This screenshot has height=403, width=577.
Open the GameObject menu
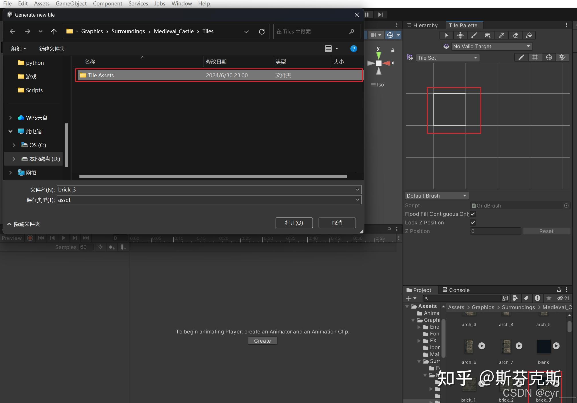tap(71, 3)
